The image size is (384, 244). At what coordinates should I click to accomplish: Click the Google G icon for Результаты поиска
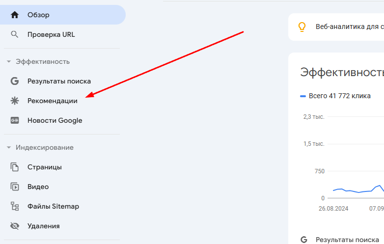tap(15, 81)
